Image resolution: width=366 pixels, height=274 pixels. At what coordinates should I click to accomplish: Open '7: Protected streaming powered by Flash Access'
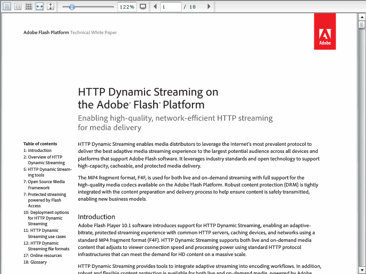[45, 200]
